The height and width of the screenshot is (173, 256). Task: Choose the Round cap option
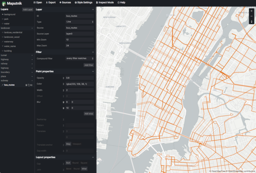[x=75, y=163]
